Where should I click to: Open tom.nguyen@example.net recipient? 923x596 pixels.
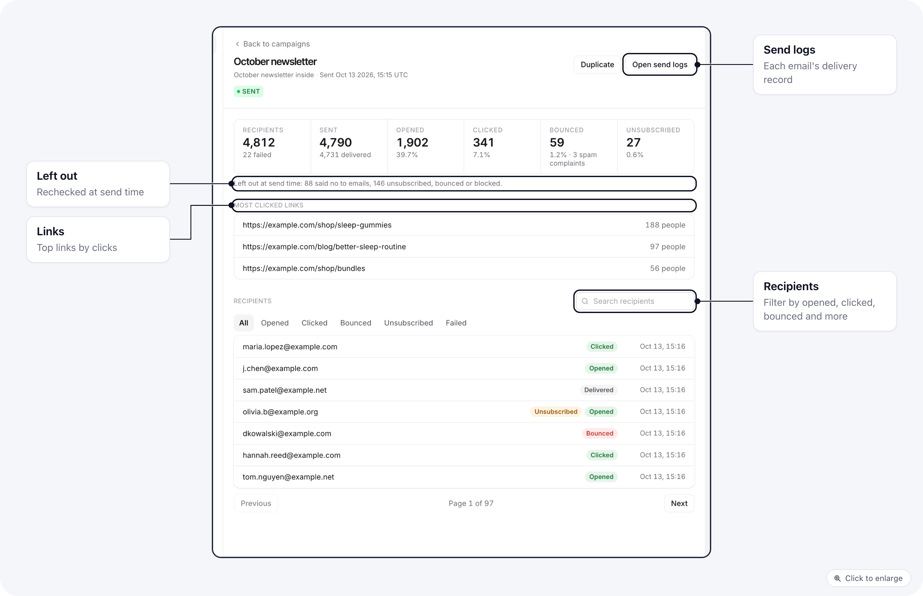click(x=464, y=476)
